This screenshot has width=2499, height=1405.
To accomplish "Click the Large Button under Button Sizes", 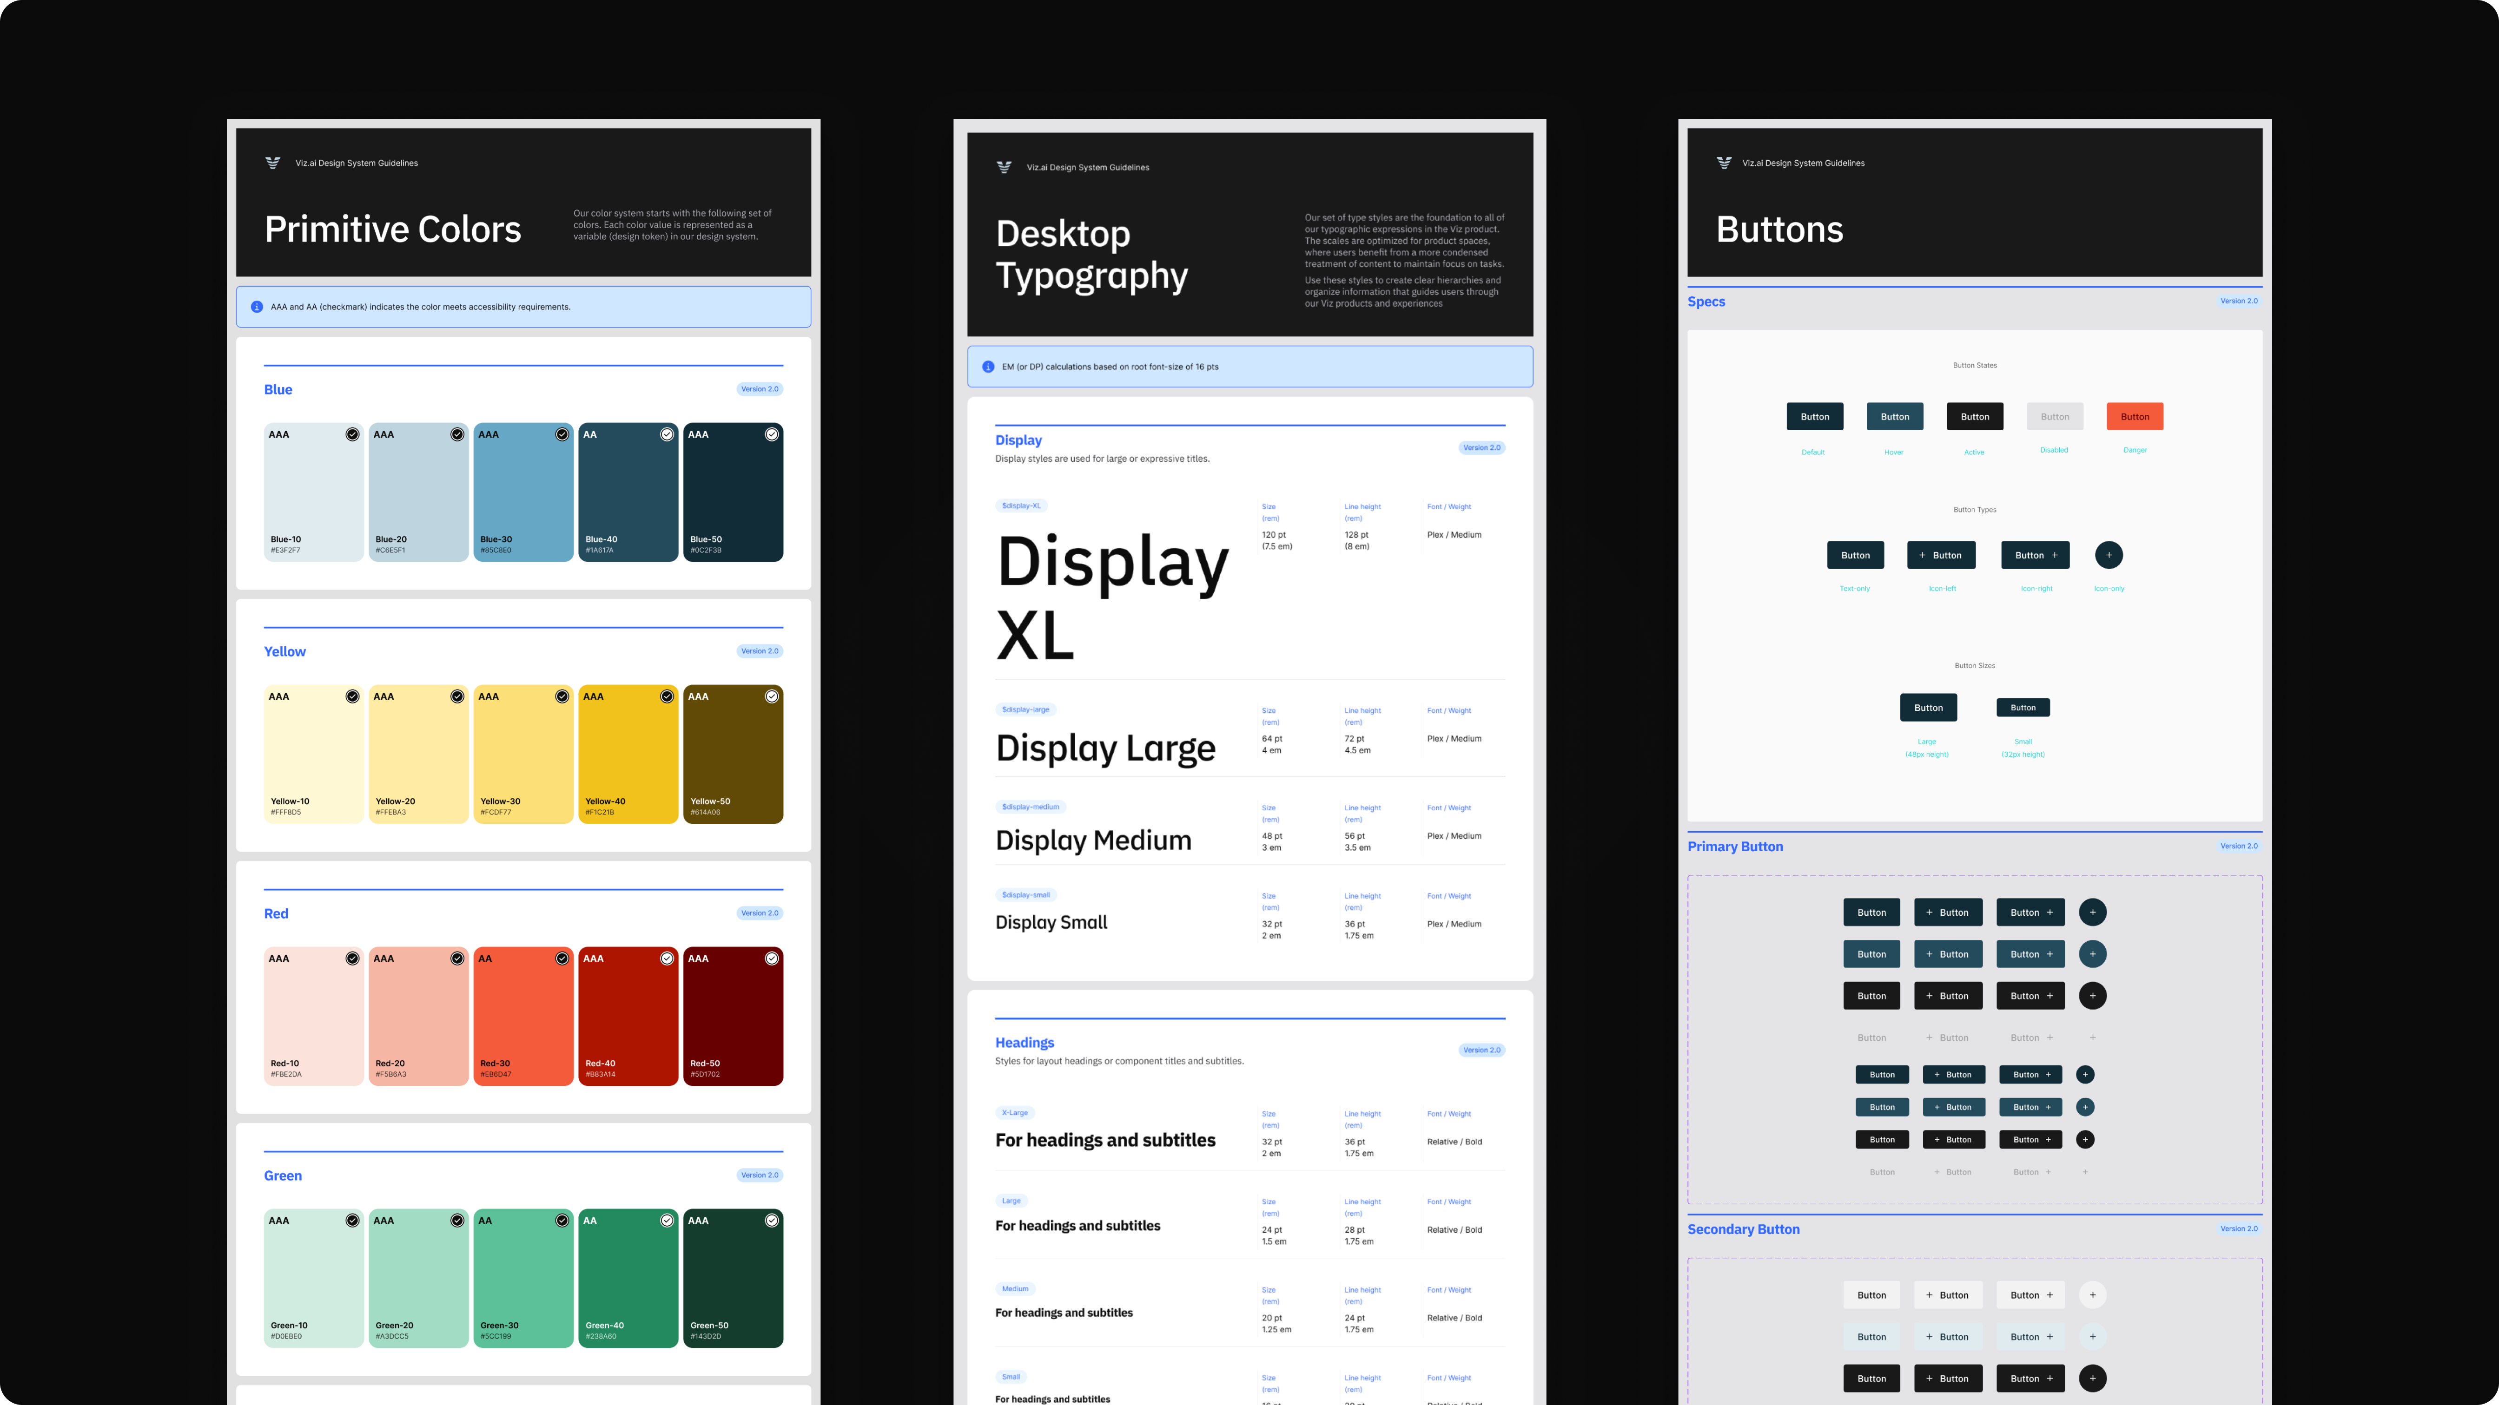I will (x=1929, y=707).
